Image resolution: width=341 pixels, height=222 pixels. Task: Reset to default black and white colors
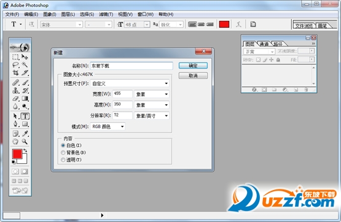point(14,162)
